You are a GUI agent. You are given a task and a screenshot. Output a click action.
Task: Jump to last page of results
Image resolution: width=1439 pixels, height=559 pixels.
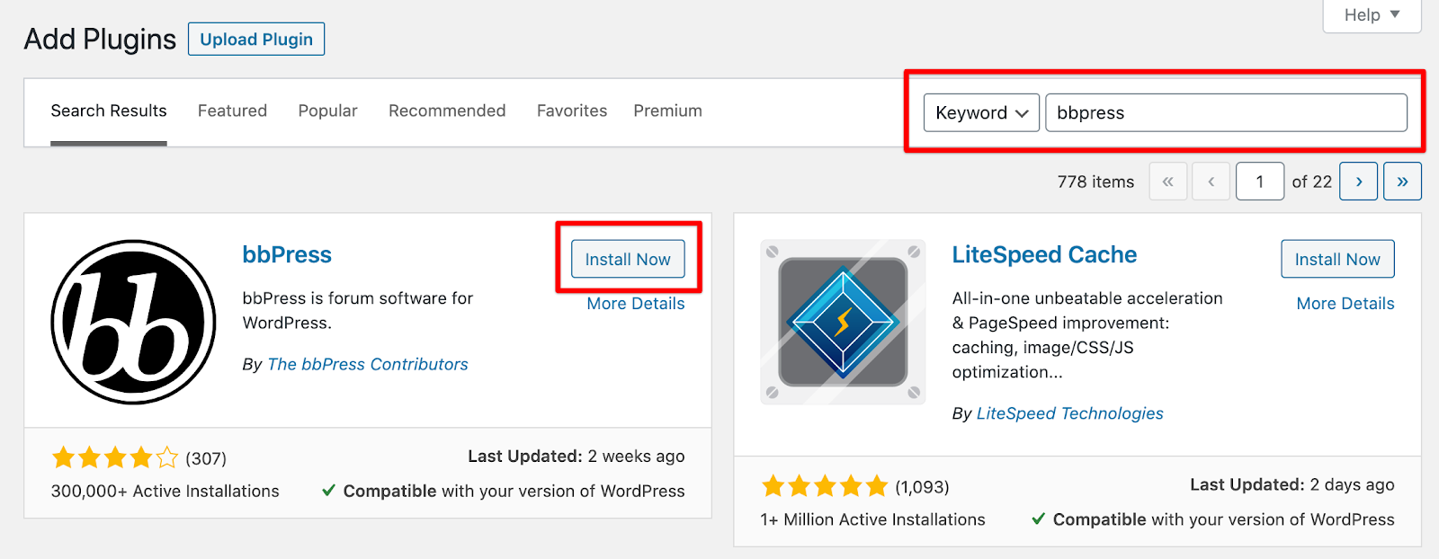pyautogui.click(x=1402, y=182)
